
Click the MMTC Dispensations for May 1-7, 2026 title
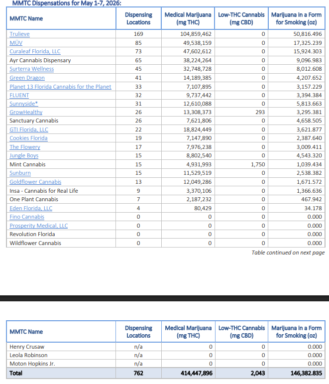coord(67,3)
